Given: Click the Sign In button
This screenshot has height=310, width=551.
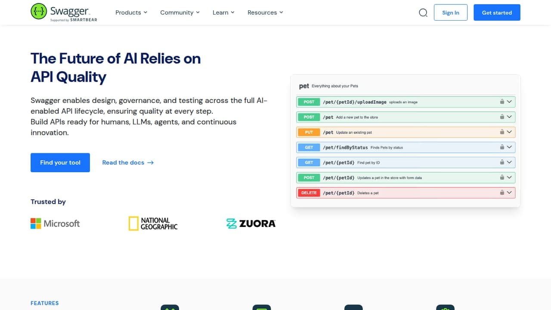Looking at the screenshot, I should tap(451, 12).
